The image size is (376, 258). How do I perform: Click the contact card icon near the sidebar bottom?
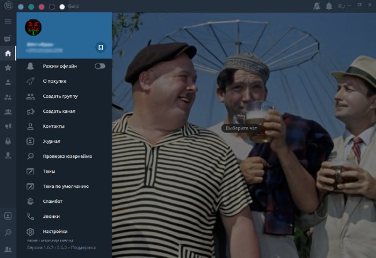[8, 216]
